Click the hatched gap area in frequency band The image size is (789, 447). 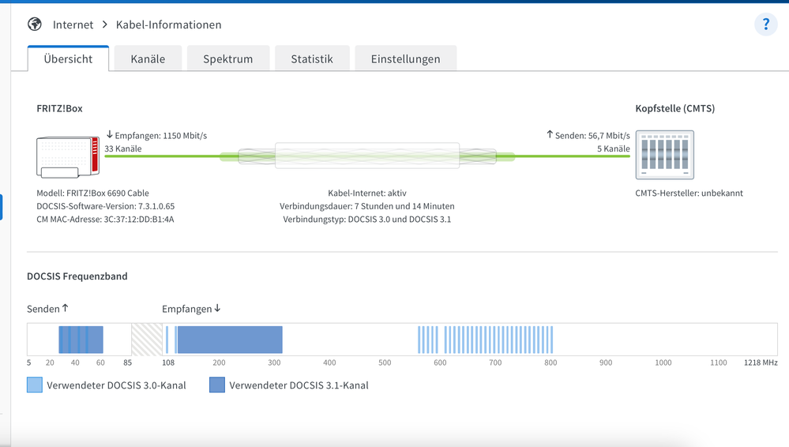click(x=146, y=340)
